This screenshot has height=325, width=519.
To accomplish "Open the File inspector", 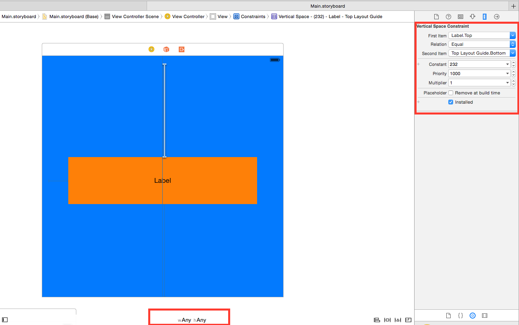I will pyautogui.click(x=436, y=16).
